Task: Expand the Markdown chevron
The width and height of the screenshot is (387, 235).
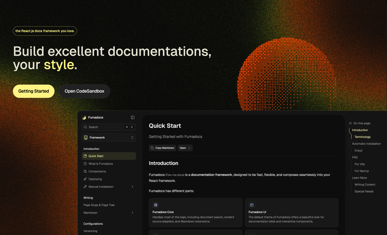Action: coord(132,213)
